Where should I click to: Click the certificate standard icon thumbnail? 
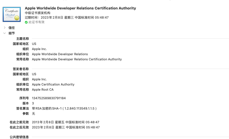(x=12, y=14)
